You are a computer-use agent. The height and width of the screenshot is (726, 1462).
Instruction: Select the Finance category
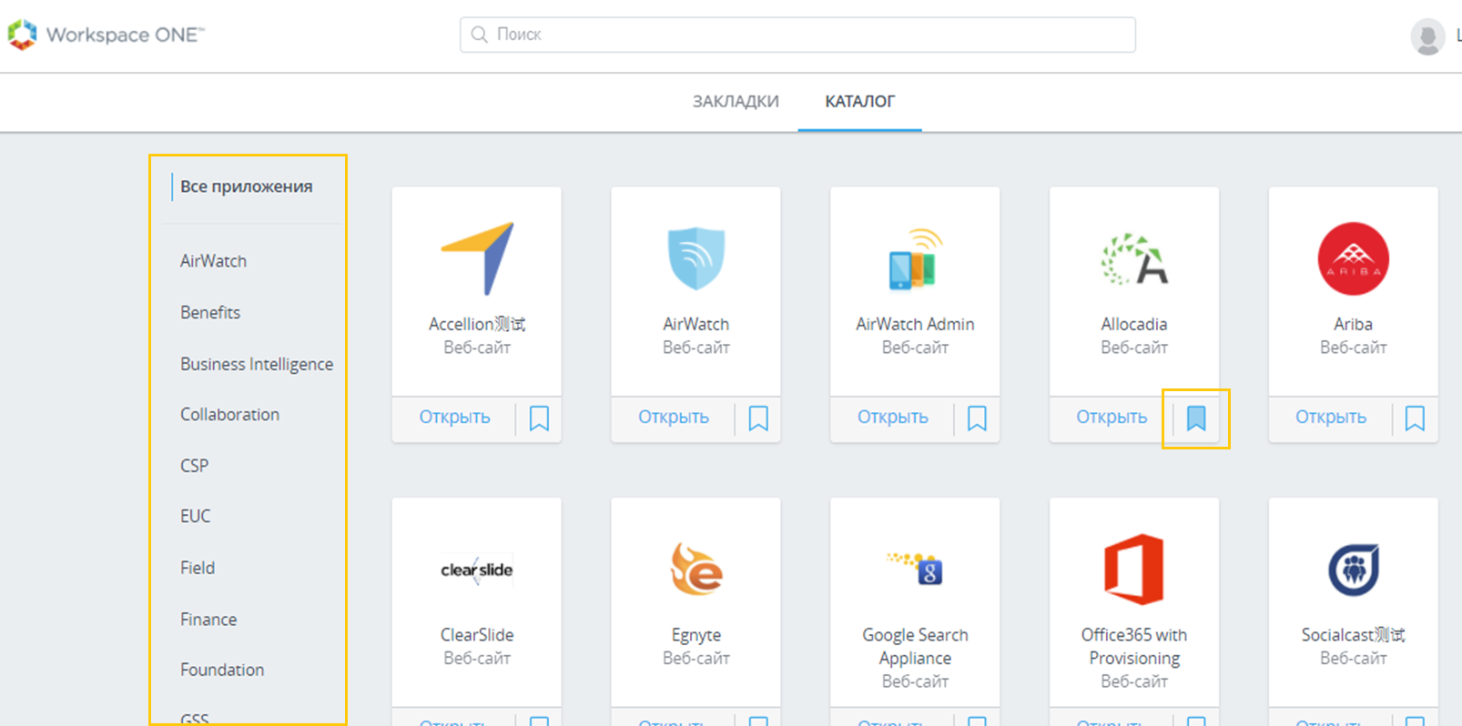point(208,619)
